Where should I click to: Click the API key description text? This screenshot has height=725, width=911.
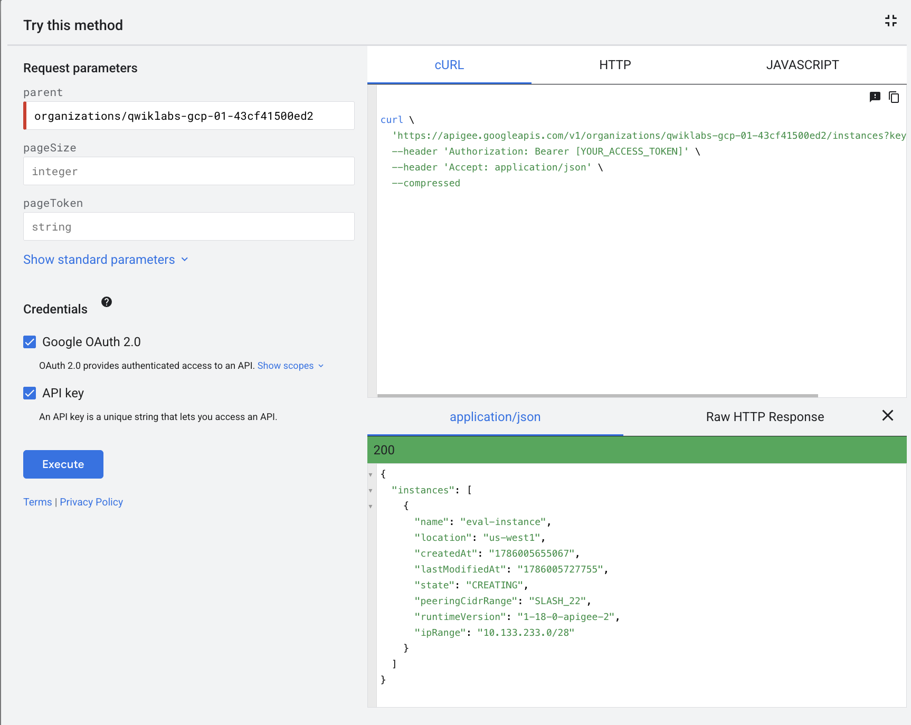pyautogui.click(x=158, y=417)
